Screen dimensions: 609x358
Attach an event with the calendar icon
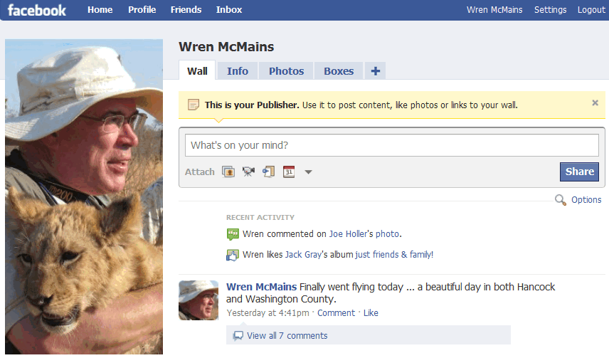pos(289,172)
